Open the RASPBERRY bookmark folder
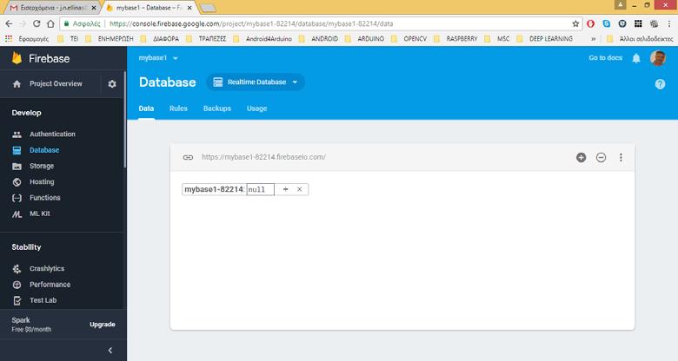 455,39
